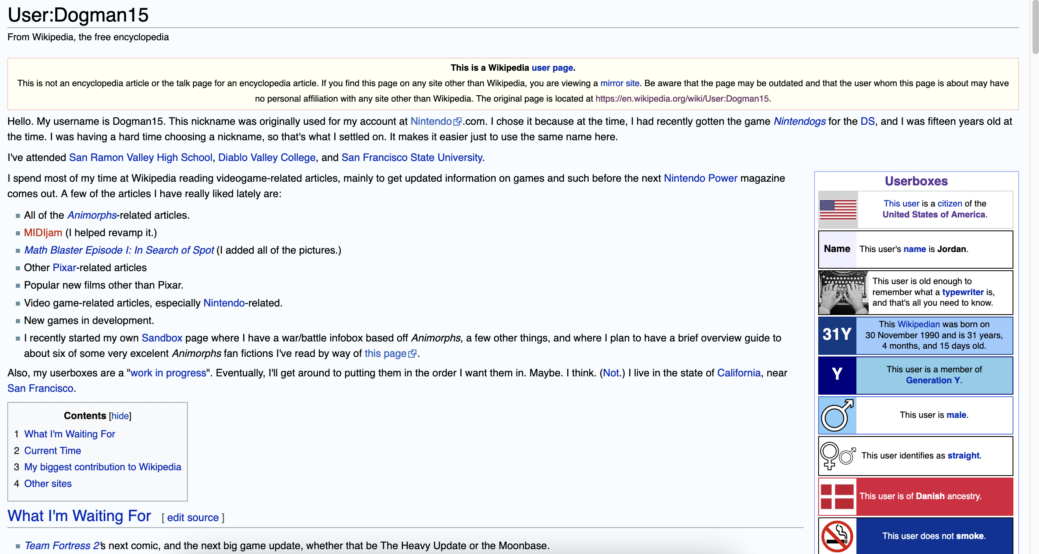The height and width of the screenshot is (554, 1039).
Task: Open the 'male' link in userbox
Action: tap(956, 415)
